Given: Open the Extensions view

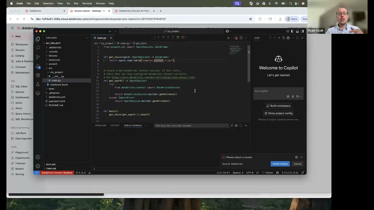Looking at the screenshot, I should [x=38, y=75].
